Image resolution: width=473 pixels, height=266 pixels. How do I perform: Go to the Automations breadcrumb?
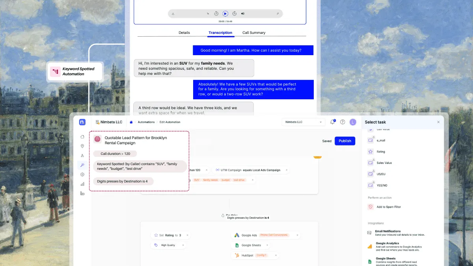coord(146,122)
